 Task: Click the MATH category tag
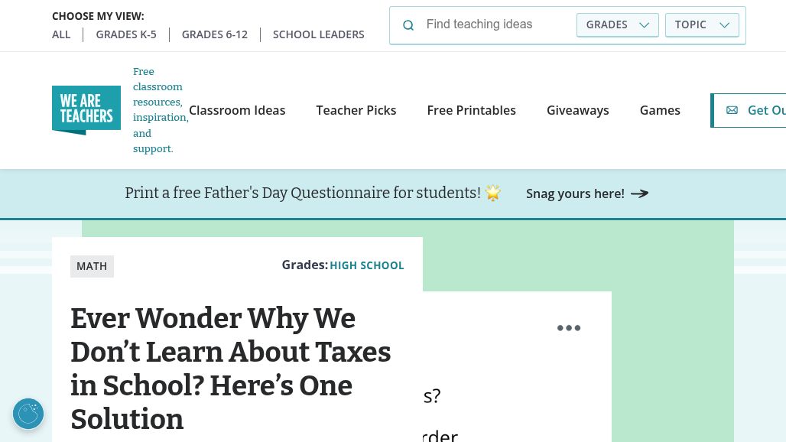coord(92,266)
